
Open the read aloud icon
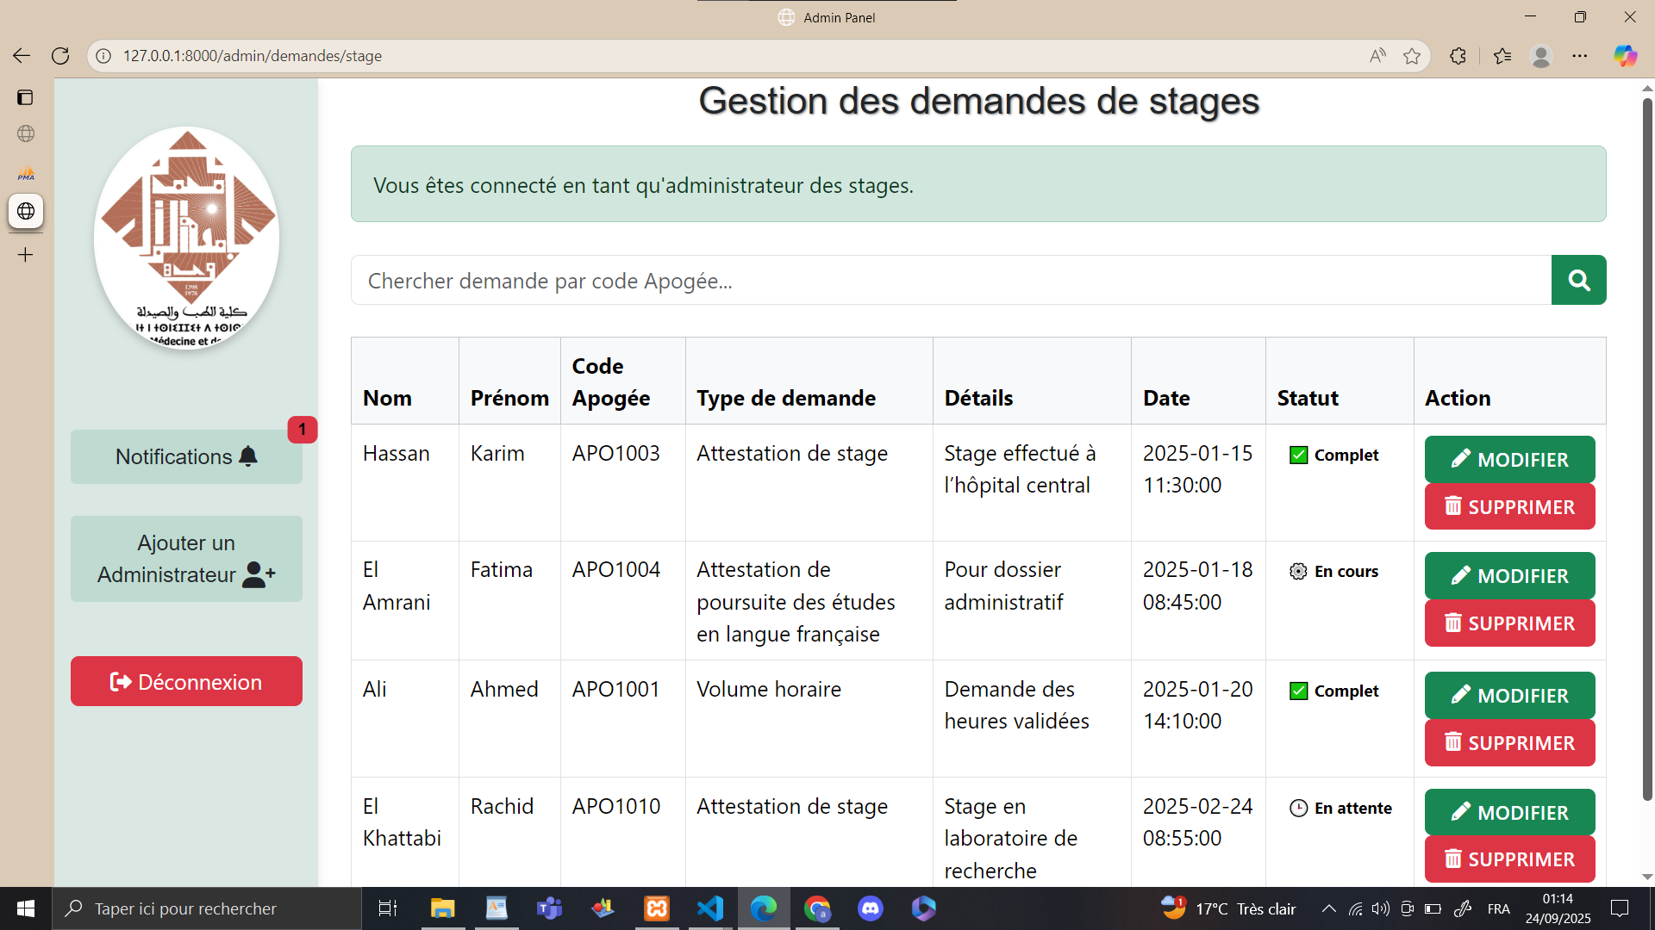[1377, 56]
